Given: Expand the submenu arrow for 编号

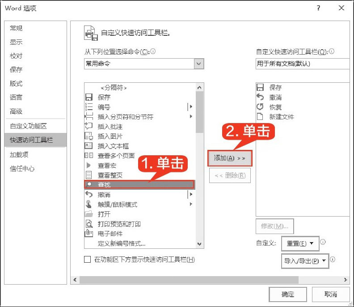Looking at the screenshot, I should point(191,107).
